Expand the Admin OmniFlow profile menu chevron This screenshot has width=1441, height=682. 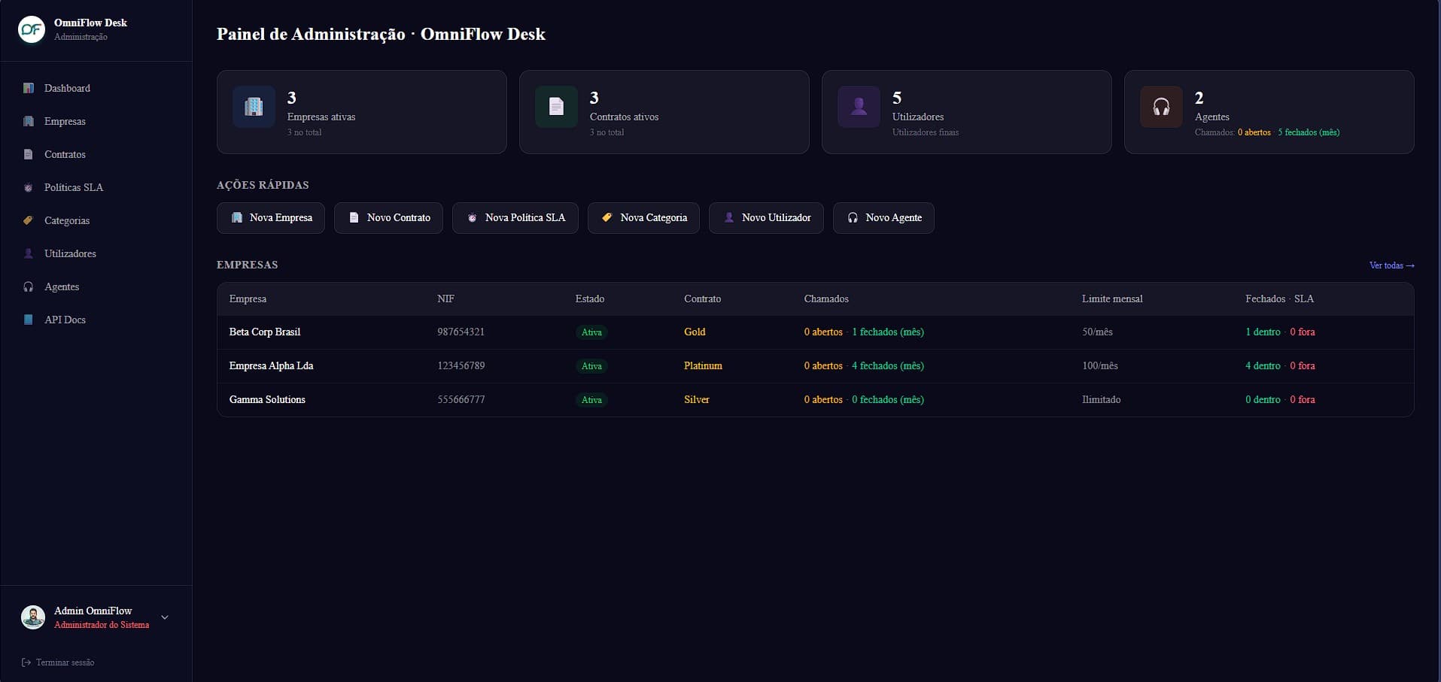pyautogui.click(x=164, y=617)
